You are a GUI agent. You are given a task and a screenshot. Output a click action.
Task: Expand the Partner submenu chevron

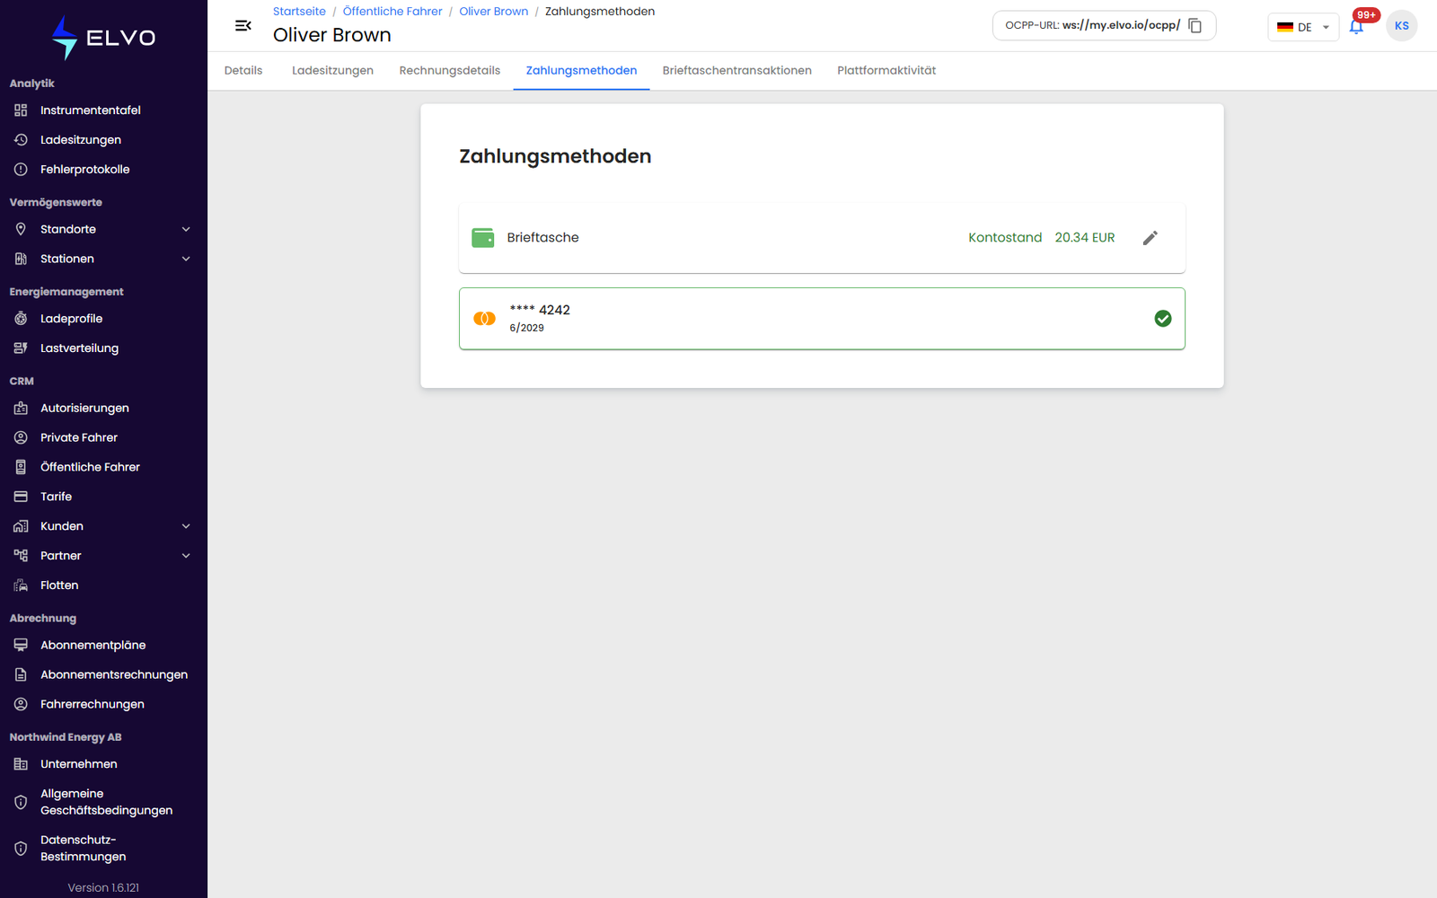click(x=186, y=556)
